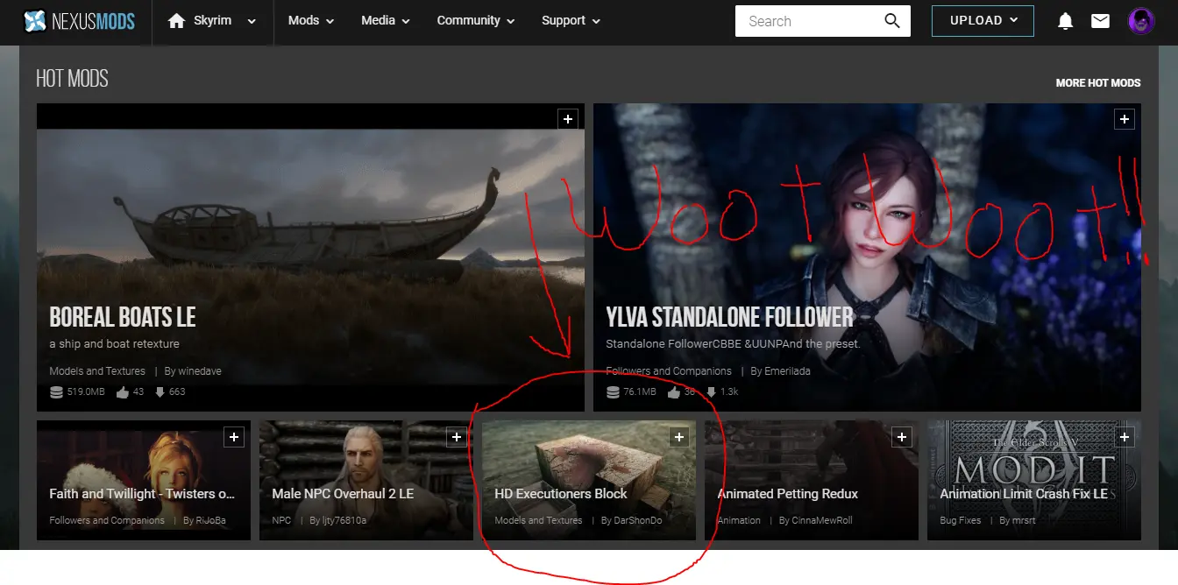Select Animation category under Animated Petting Redux
The width and height of the screenshot is (1178, 585).
739,520
